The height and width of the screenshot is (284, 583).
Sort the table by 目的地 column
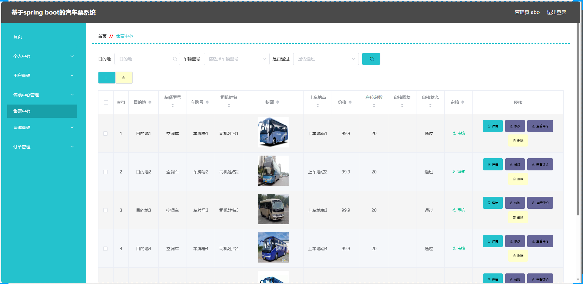coord(150,102)
